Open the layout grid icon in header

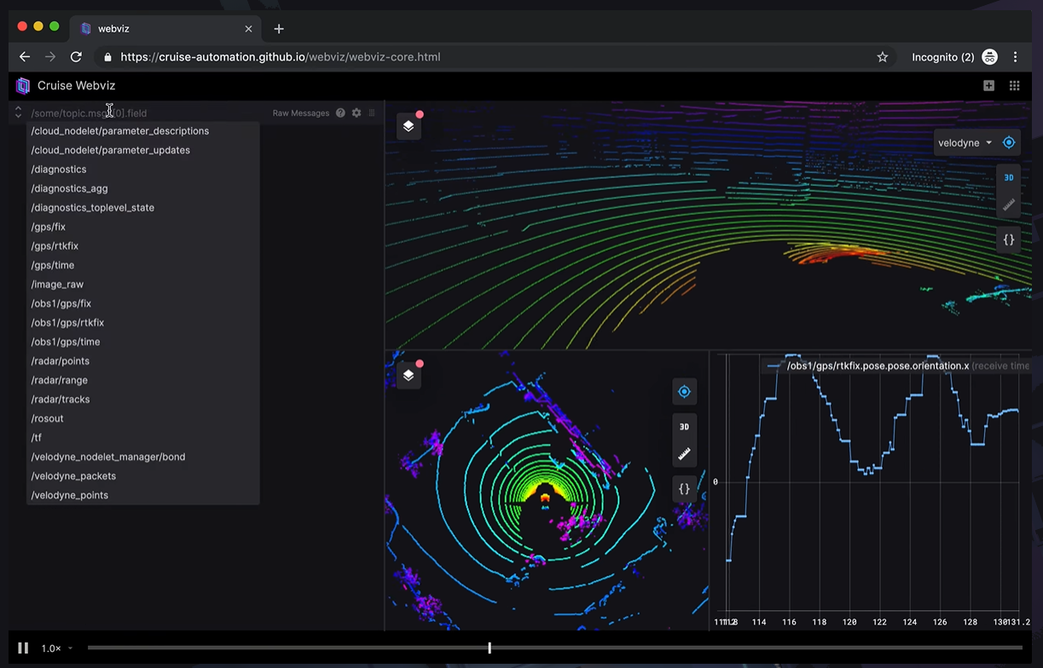point(1014,85)
